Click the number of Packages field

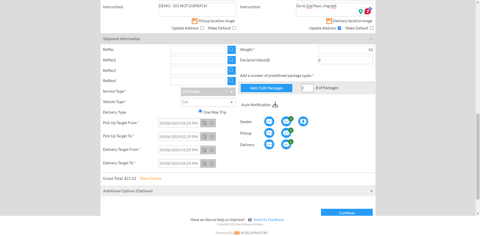click(x=307, y=88)
